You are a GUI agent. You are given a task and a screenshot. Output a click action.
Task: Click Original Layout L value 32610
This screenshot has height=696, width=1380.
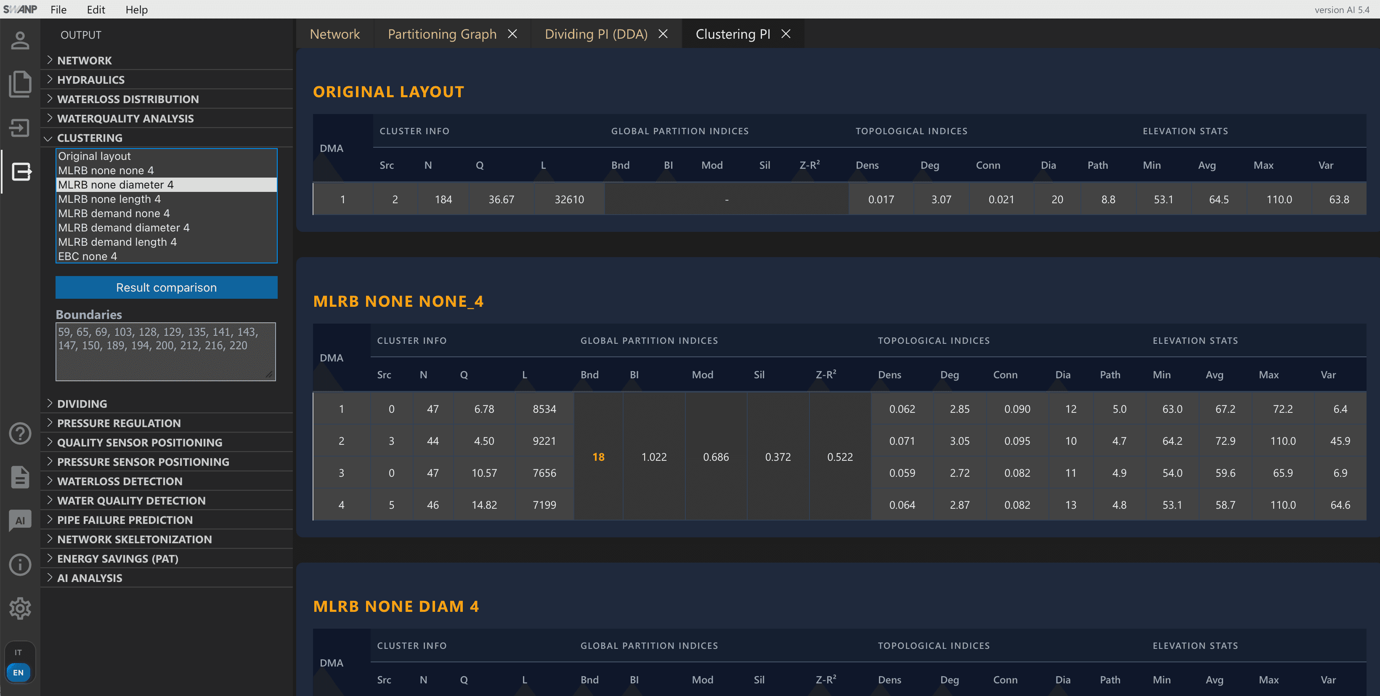(569, 199)
